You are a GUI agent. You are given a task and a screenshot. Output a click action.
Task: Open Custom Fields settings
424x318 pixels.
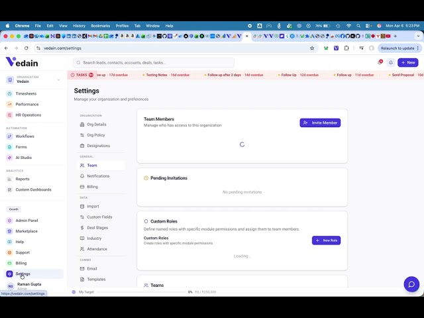coord(99,217)
